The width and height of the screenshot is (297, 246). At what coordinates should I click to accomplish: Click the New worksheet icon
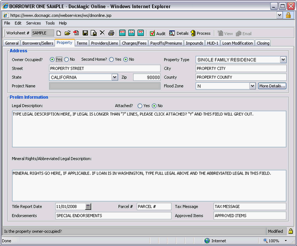click(x=59, y=33)
